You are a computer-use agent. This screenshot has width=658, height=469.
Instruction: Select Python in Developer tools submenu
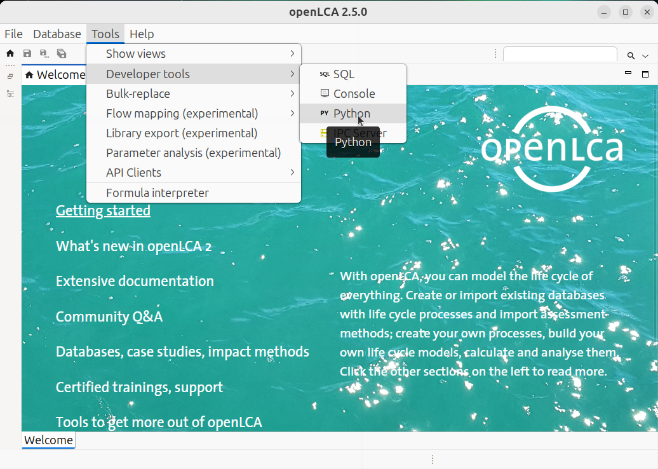(x=353, y=113)
